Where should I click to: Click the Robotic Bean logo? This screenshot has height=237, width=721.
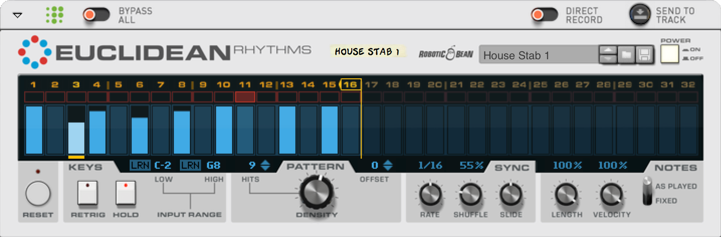[x=446, y=54]
